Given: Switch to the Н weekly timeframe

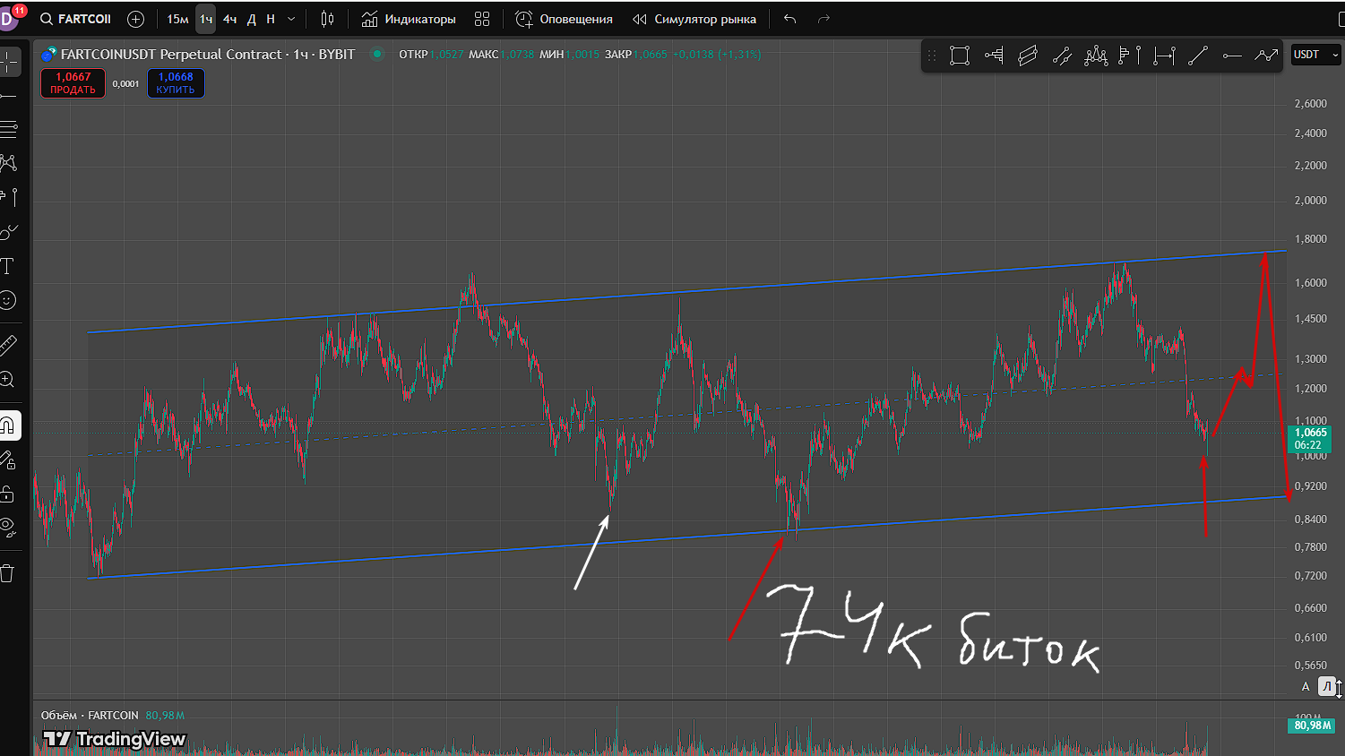Looking at the screenshot, I should tap(271, 19).
